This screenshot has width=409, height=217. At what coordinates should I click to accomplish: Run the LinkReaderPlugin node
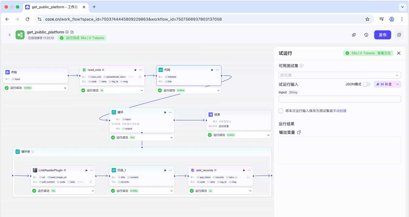(x=86, y=170)
